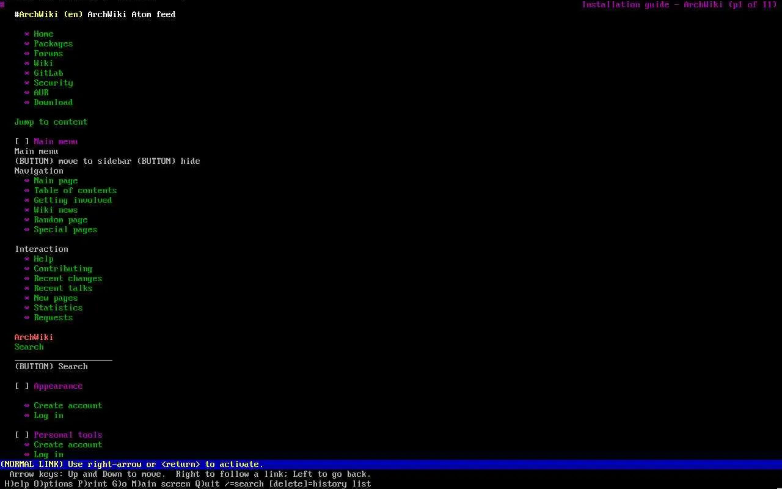
Task: Click the 'Interaction' section heading
Action: pyautogui.click(x=41, y=249)
